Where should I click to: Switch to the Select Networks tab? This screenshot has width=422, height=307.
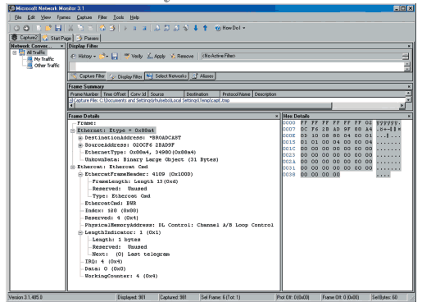(166, 76)
